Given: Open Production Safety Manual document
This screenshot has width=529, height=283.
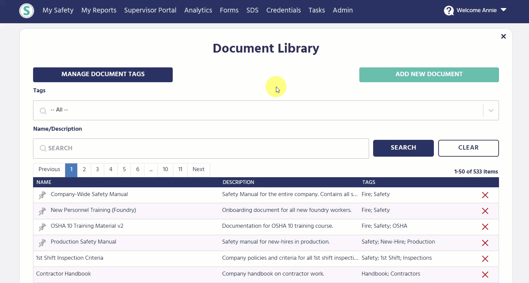Looking at the screenshot, I should 83,242.
